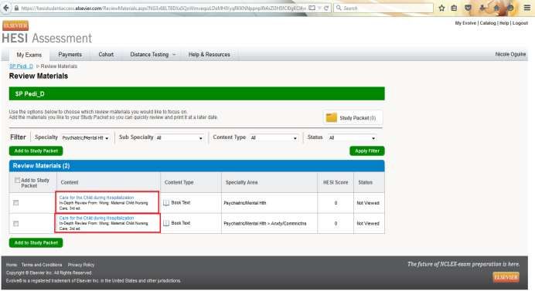Image resolution: width=535 pixels, height=291 pixels.
Task: Click the padlock site security icon
Action: [x=16, y=8]
